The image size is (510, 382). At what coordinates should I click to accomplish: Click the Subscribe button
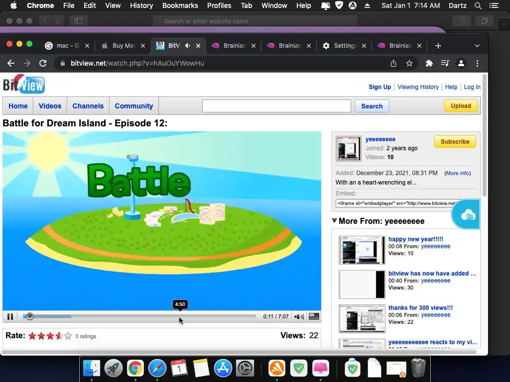point(455,142)
